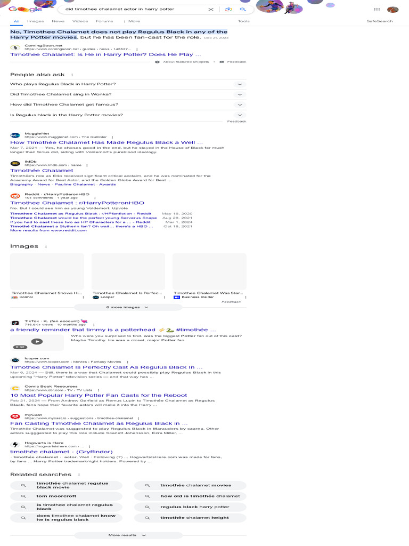Click the myCast site favicon

(x=15, y=416)
